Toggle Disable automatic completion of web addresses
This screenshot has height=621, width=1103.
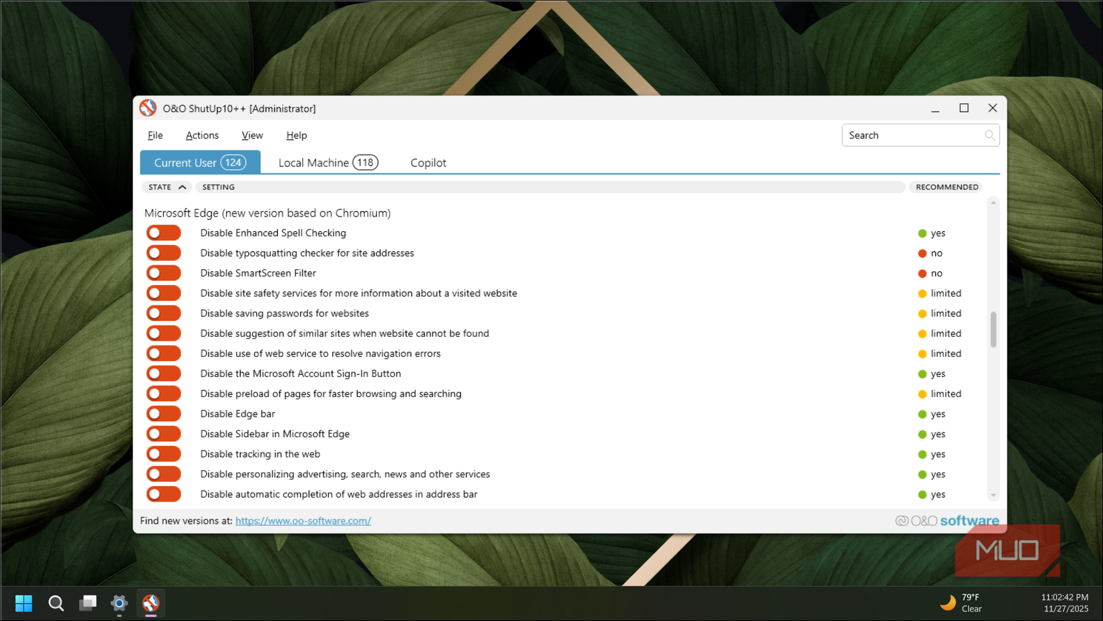(x=164, y=494)
